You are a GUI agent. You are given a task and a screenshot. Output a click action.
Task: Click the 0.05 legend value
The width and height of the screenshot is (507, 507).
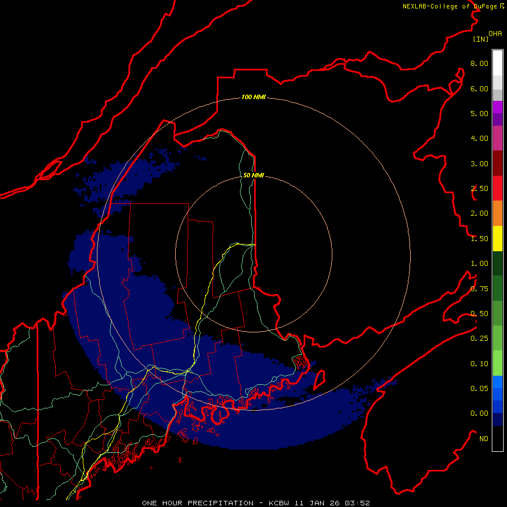coord(479,389)
